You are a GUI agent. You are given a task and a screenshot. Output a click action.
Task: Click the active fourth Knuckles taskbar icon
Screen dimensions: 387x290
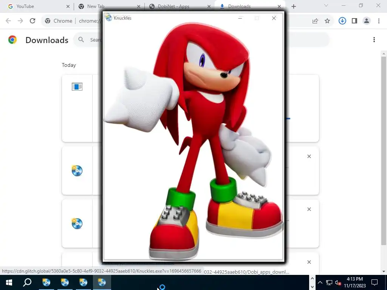102,282
